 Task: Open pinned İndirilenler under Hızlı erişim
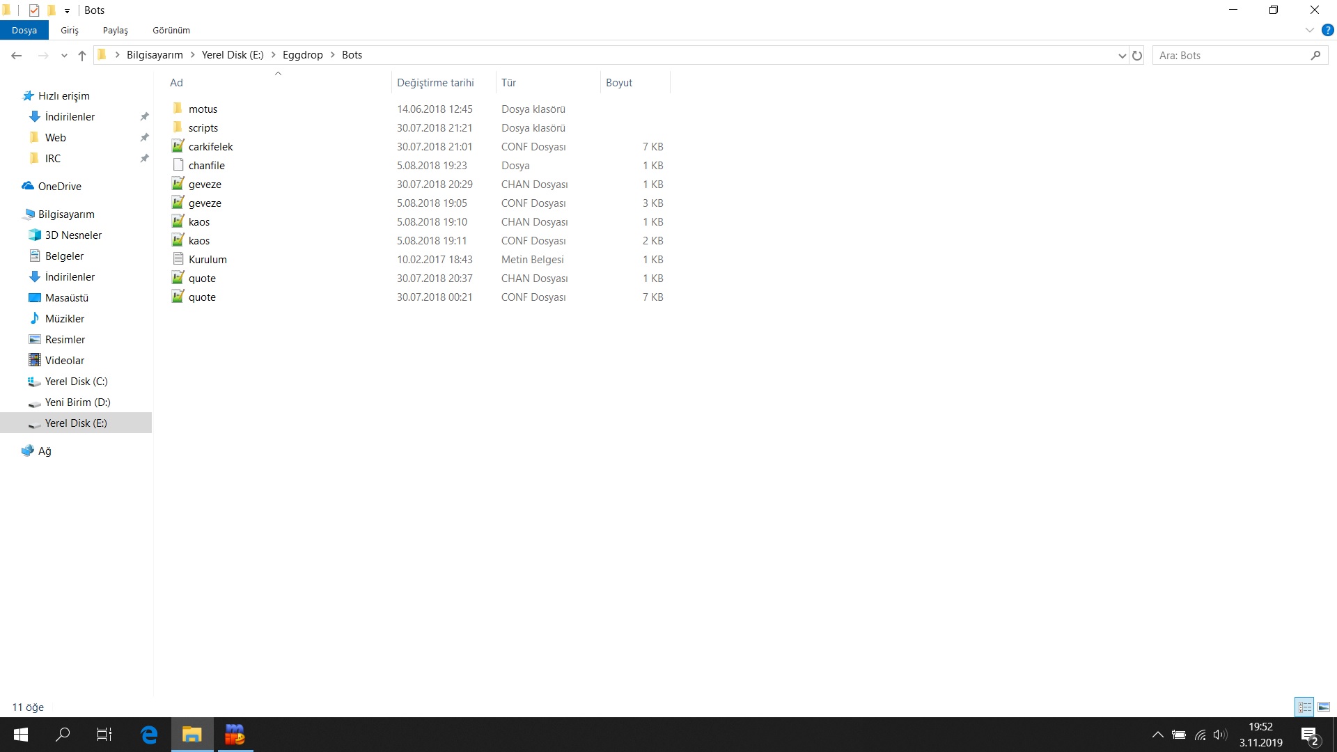pos(70,117)
